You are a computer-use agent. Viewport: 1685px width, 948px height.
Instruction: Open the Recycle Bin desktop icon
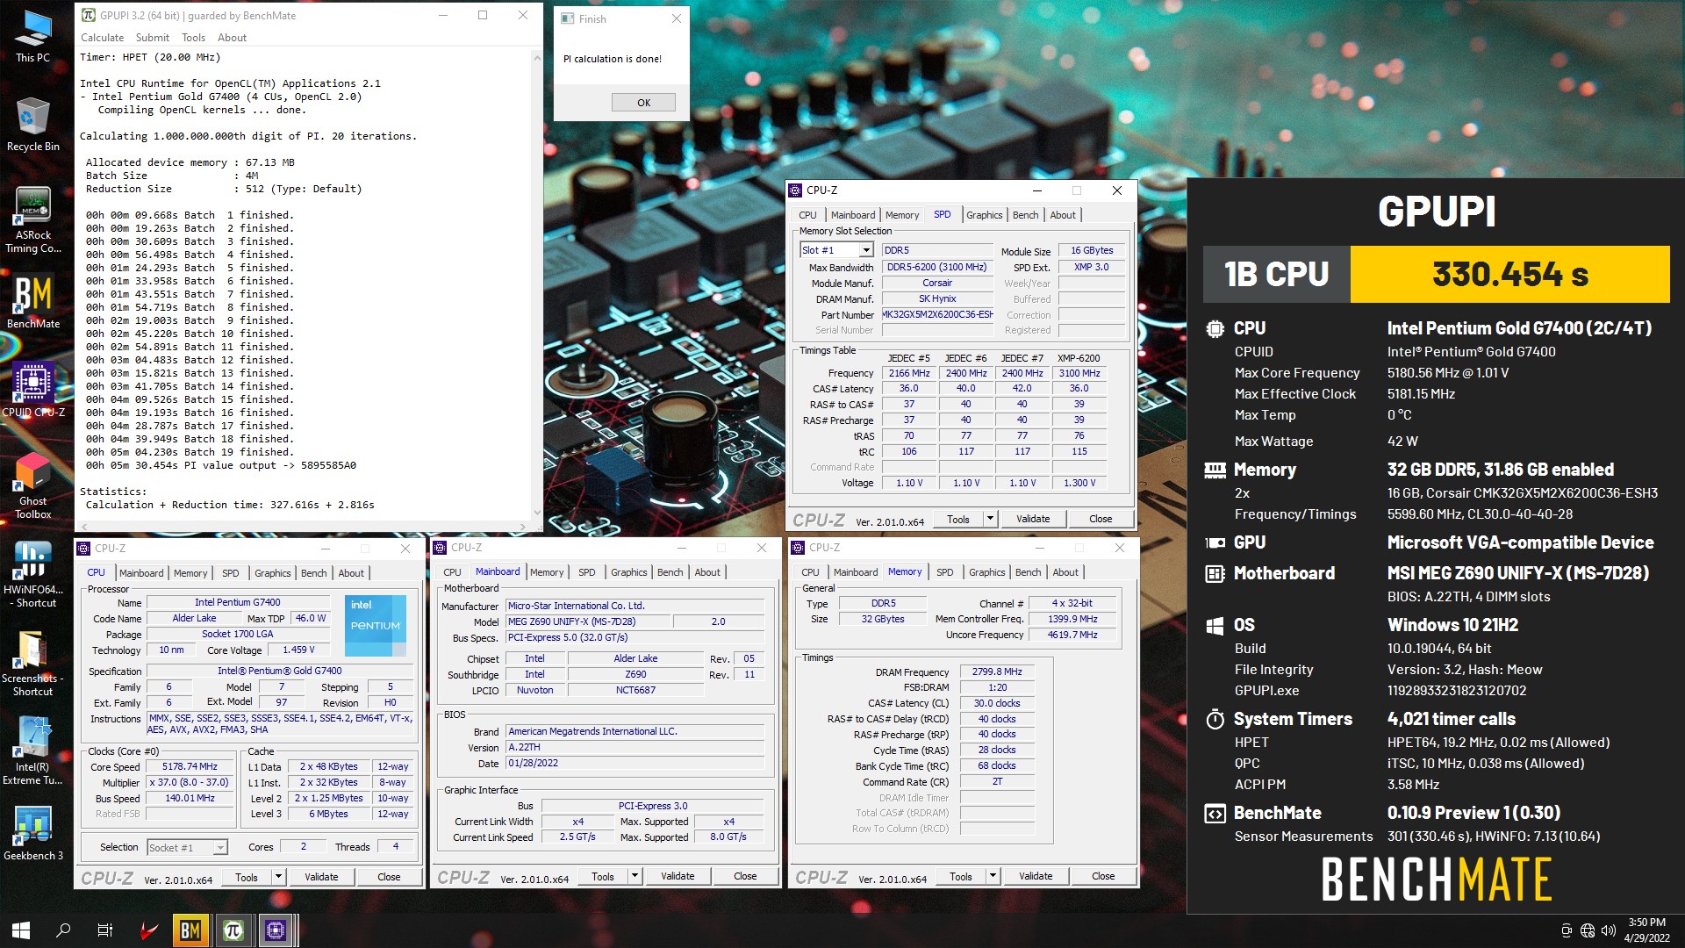click(x=32, y=125)
